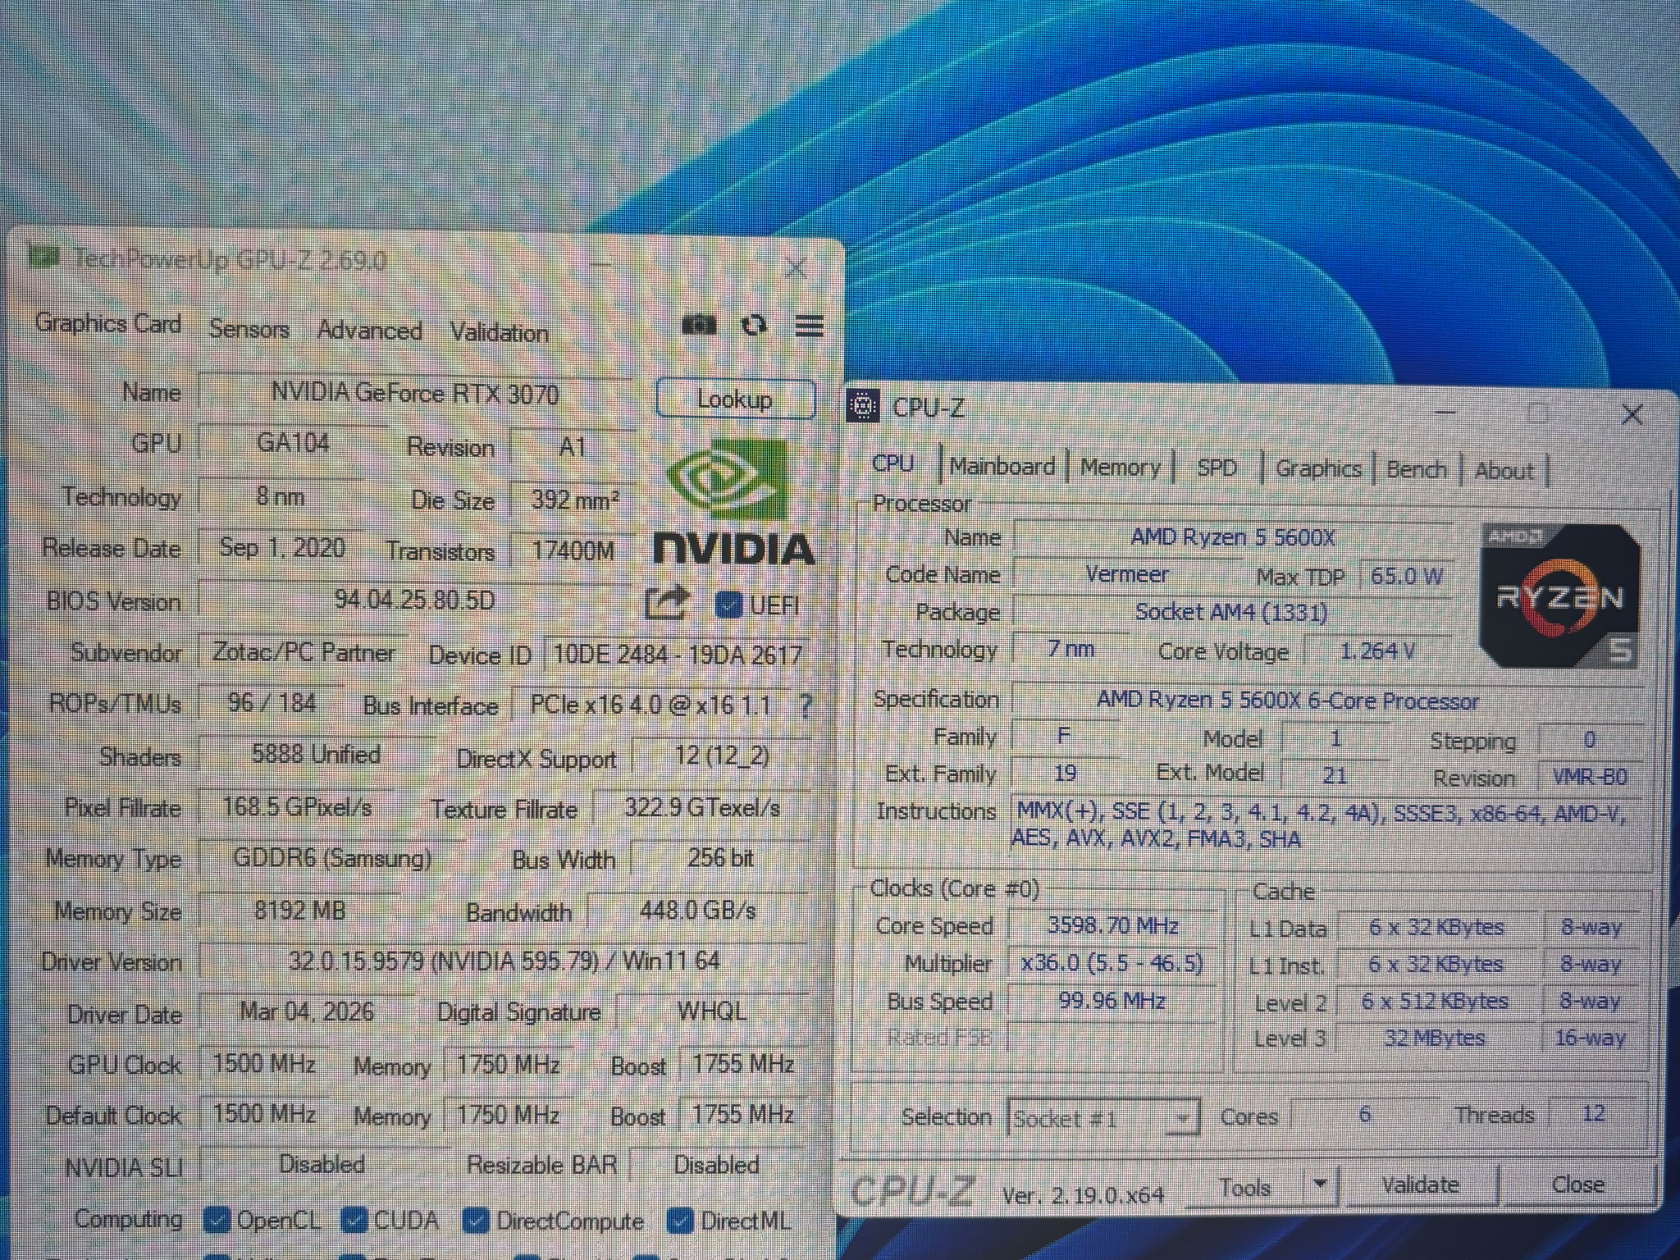
Task: Click the GPU-Z refresh icon
Action: tap(754, 326)
